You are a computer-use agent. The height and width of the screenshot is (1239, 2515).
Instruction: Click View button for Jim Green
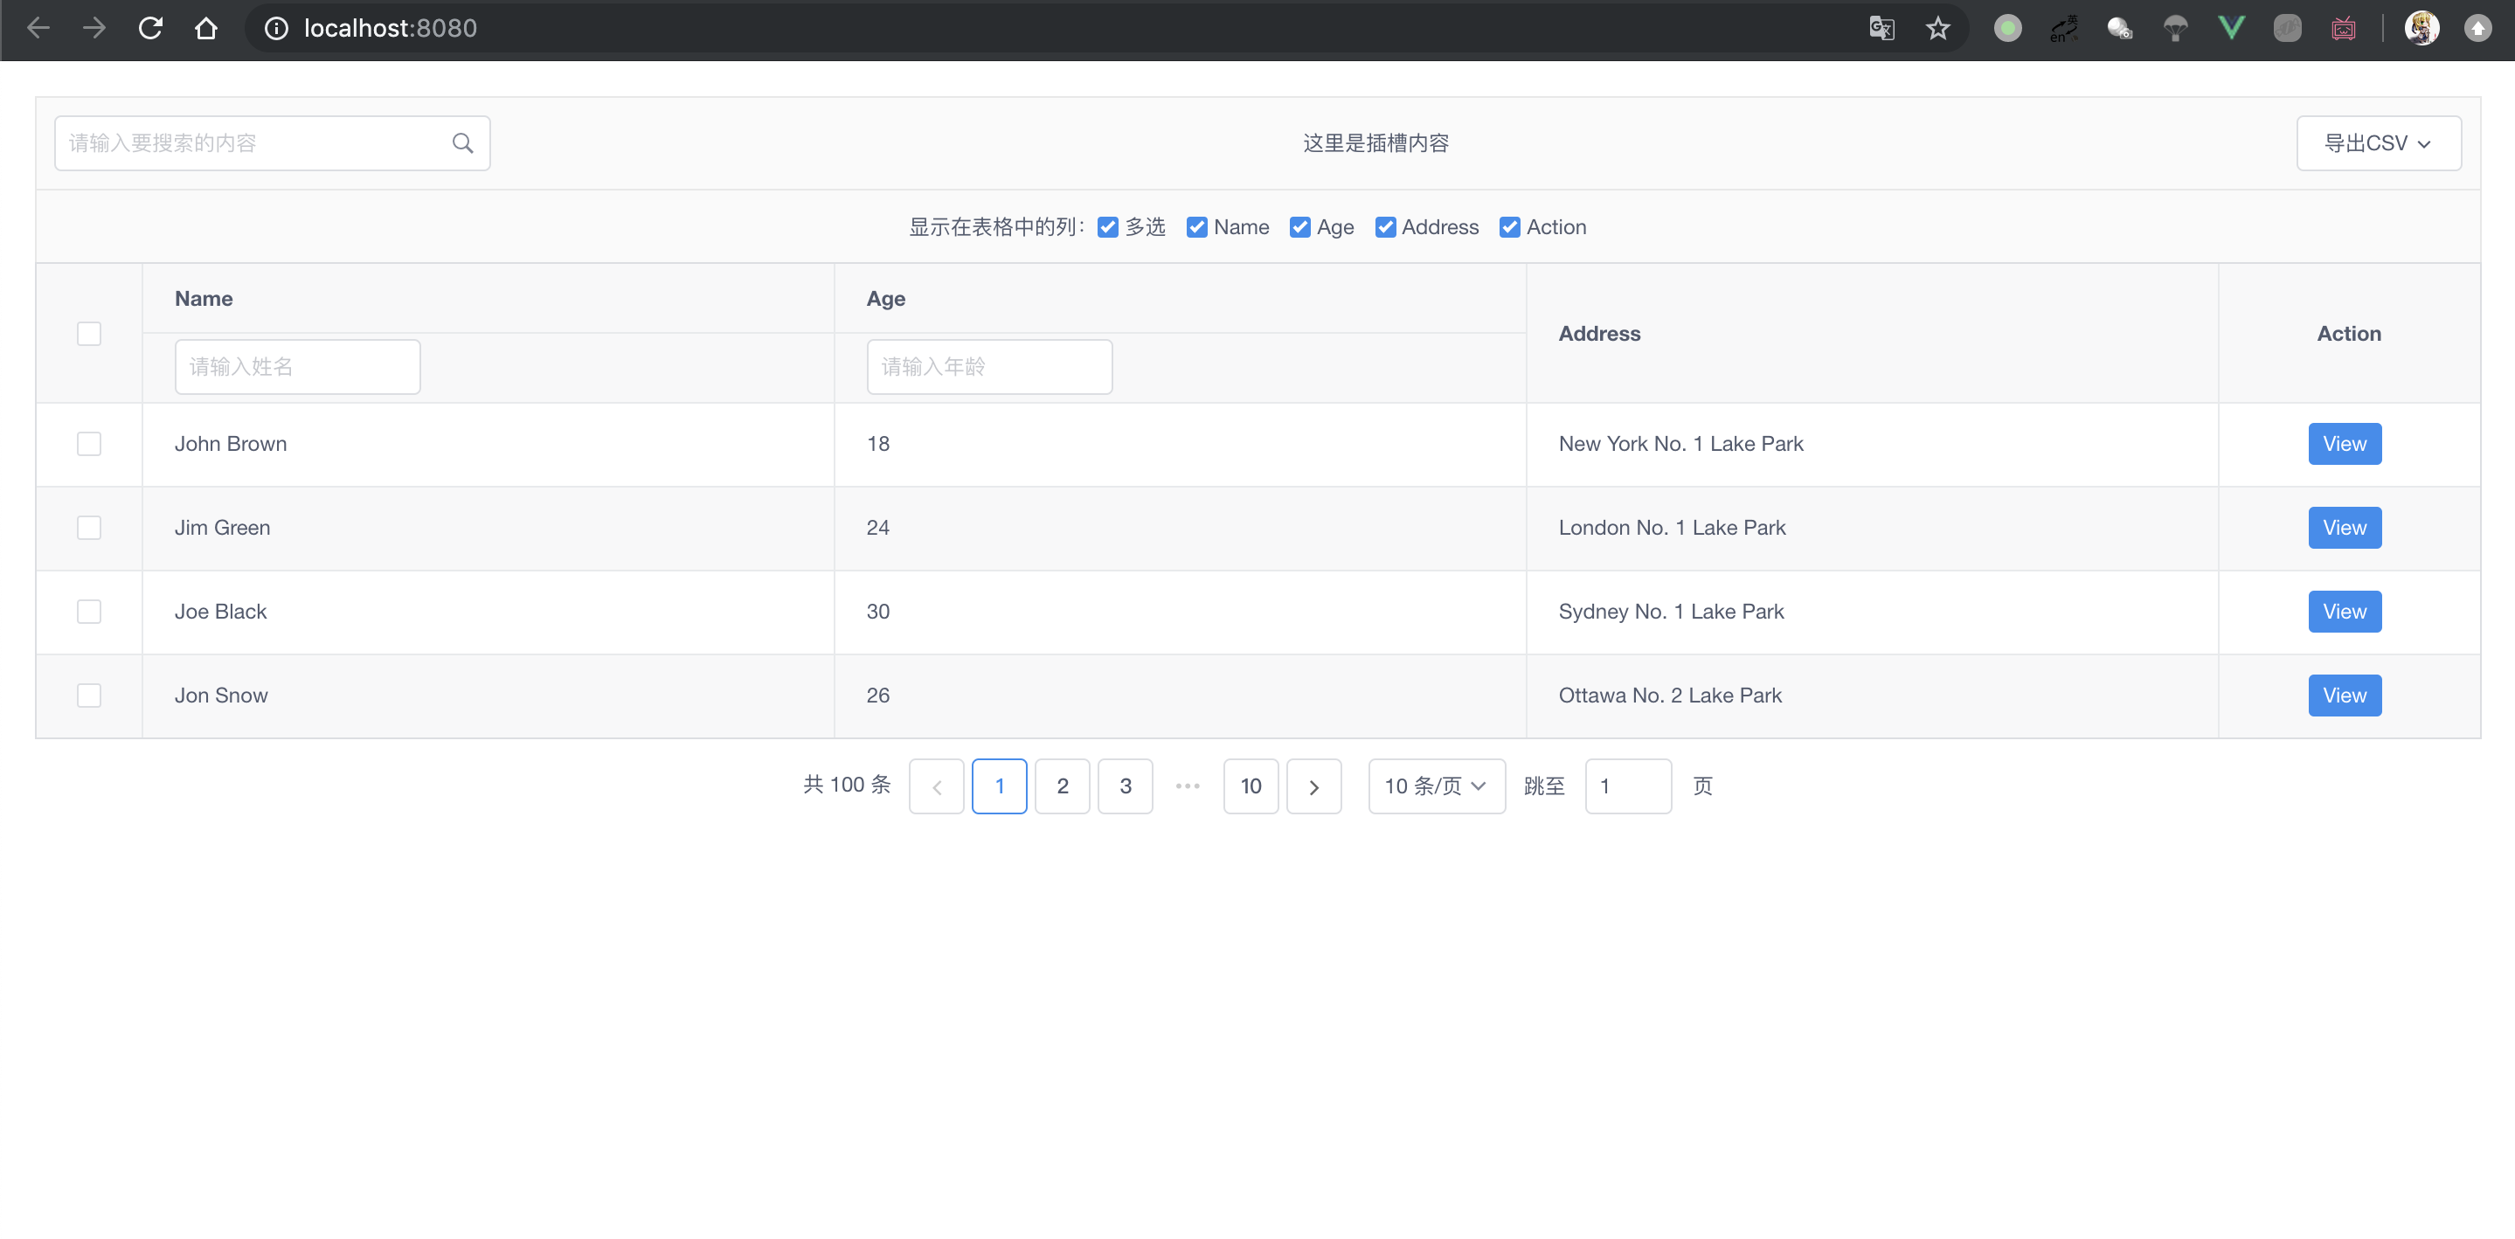point(2344,529)
